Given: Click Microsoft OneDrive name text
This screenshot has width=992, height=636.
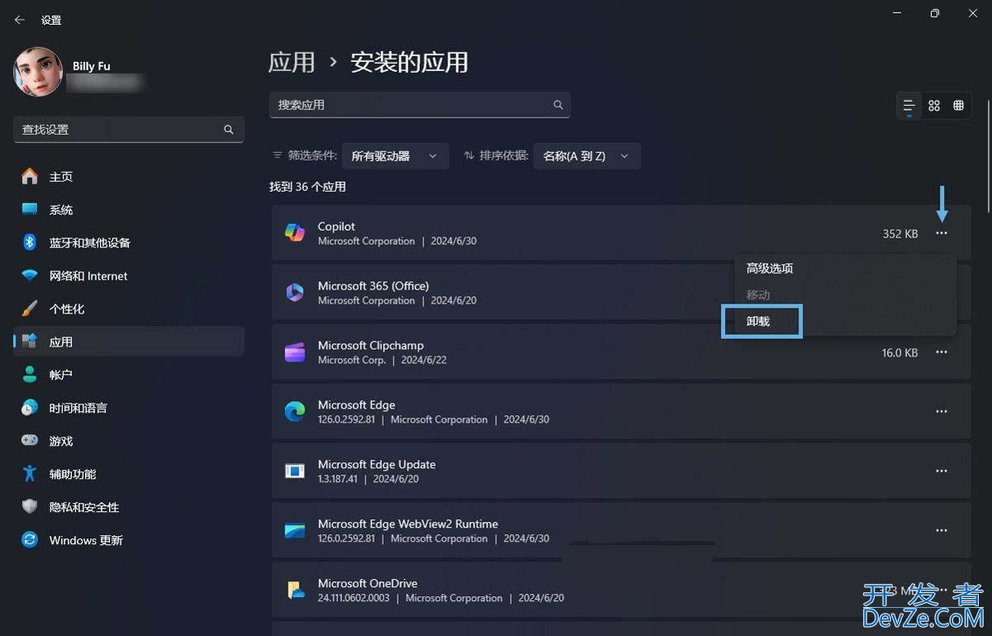Looking at the screenshot, I should pos(368,584).
